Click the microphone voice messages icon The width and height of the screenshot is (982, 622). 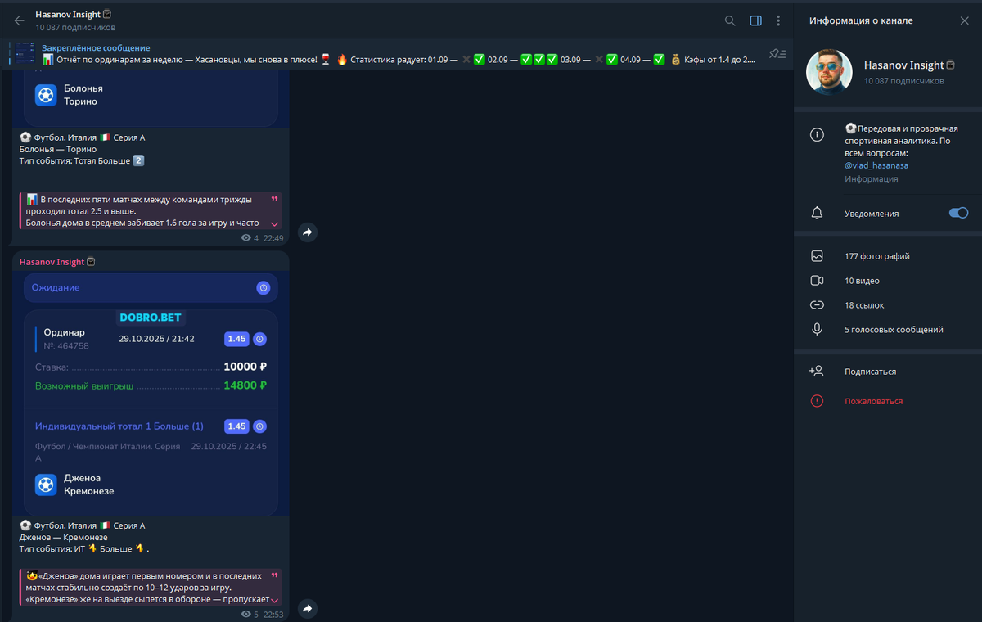click(817, 330)
